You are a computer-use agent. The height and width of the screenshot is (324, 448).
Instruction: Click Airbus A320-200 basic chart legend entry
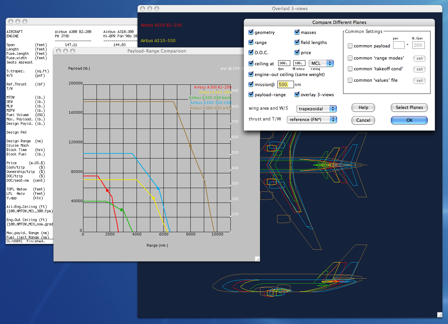tap(210, 98)
